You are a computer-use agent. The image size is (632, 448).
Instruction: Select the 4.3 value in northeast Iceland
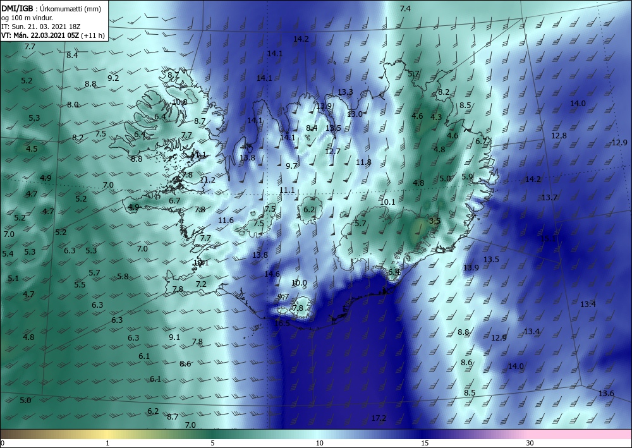[x=436, y=118]
